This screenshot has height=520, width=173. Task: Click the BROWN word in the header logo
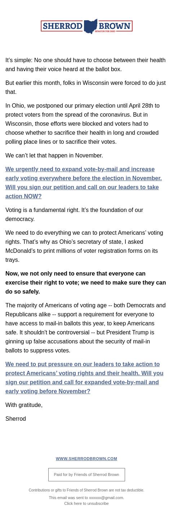(x=114, y=26)
